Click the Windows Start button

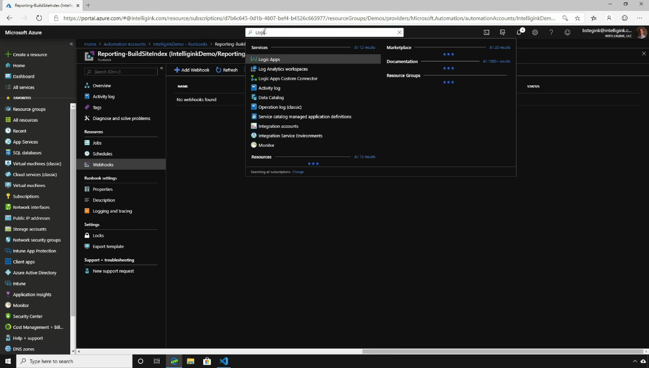pyautogui.click(x=8, y=361)
